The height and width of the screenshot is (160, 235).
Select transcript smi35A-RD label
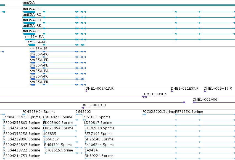click(x=32, y=20)
